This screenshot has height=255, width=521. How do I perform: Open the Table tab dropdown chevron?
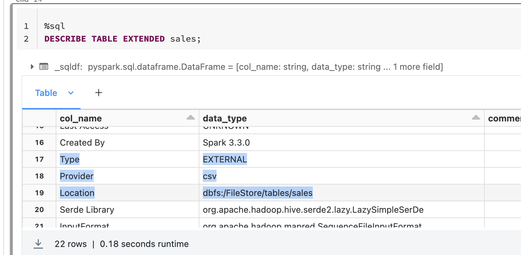(x=71, y=93)
